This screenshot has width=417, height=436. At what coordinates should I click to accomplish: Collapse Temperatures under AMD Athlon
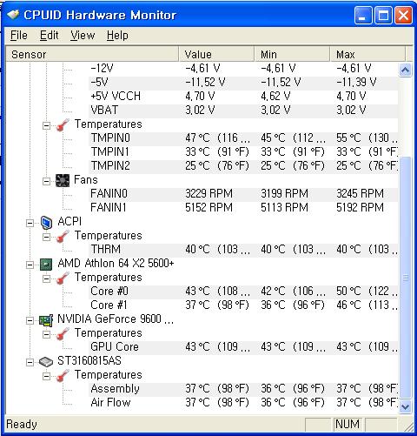pos(46,278)
